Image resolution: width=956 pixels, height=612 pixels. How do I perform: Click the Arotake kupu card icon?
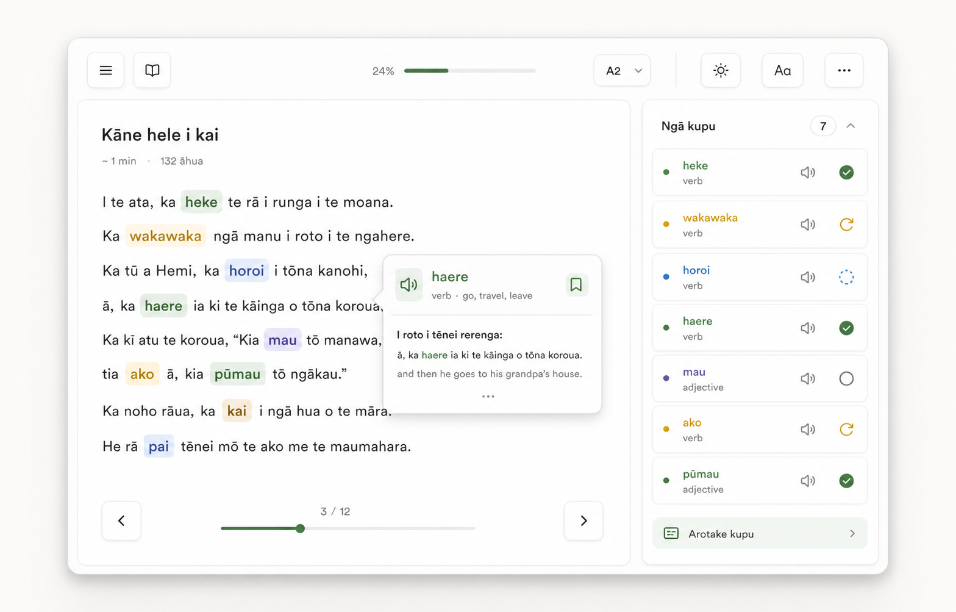pos(671,533)
